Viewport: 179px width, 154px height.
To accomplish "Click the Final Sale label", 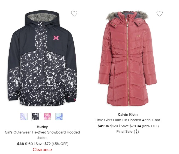I will (x=124, y=132).
